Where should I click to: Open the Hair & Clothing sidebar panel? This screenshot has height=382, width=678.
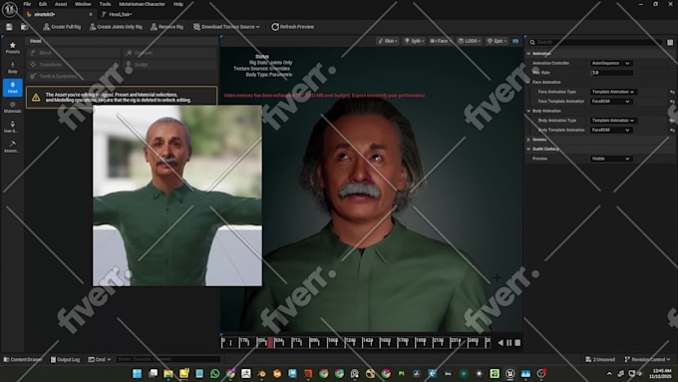pos(13,127)
